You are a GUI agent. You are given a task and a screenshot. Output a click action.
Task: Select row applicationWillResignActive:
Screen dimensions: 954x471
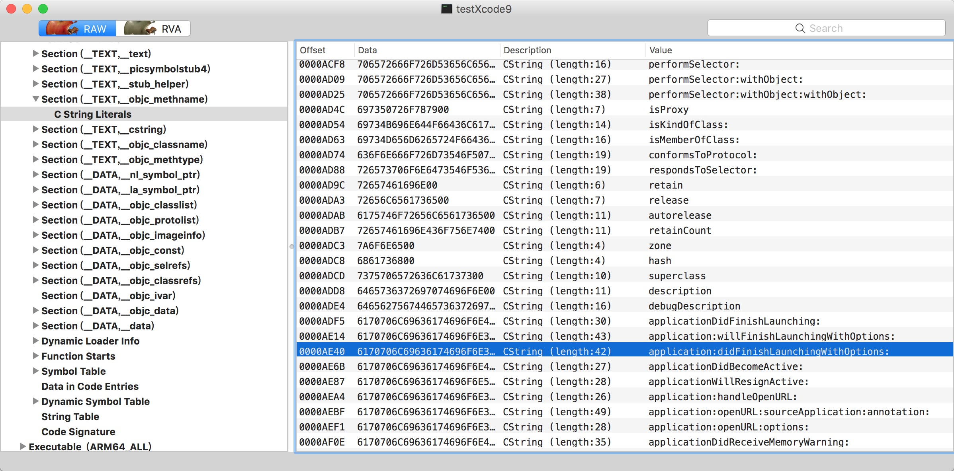pyautogui.click(x=625, y=381)
